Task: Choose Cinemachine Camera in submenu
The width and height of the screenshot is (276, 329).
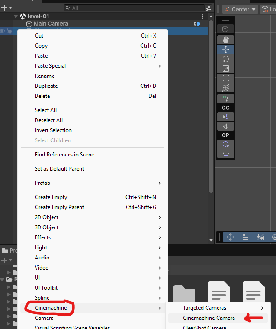Action: click(x=218, y=318)
